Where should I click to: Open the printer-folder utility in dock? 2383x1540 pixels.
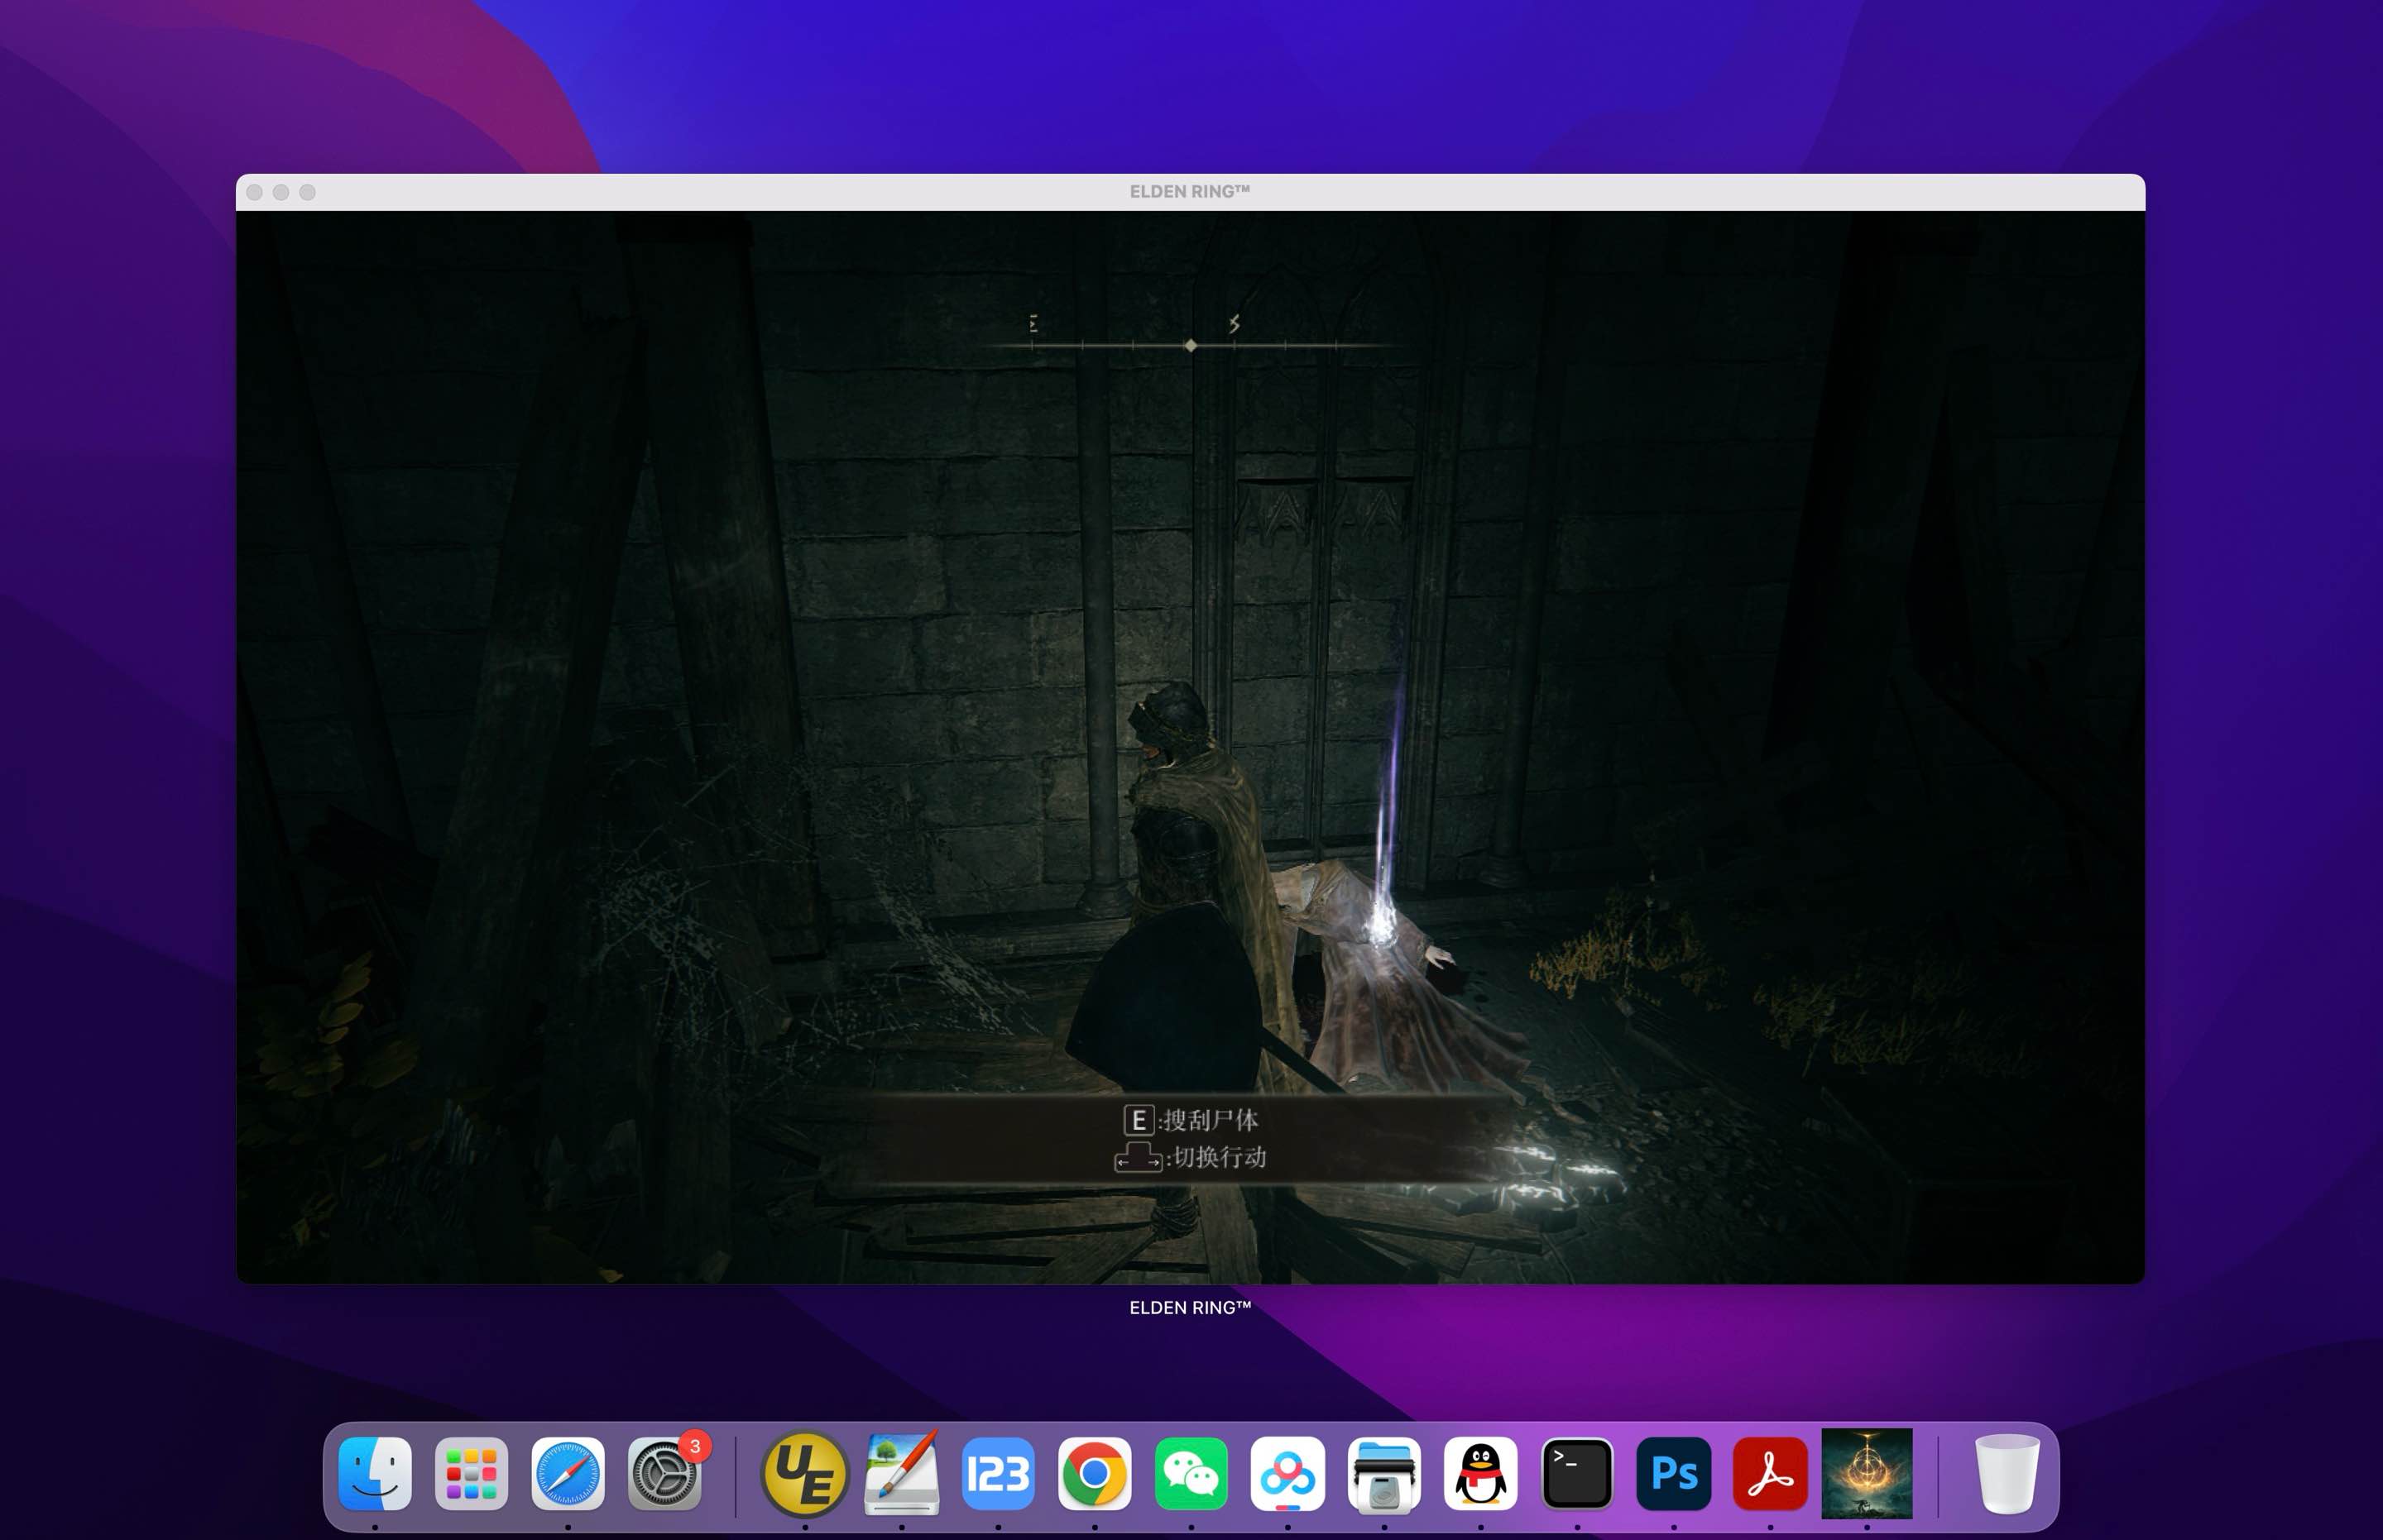pos(1383,1473)
